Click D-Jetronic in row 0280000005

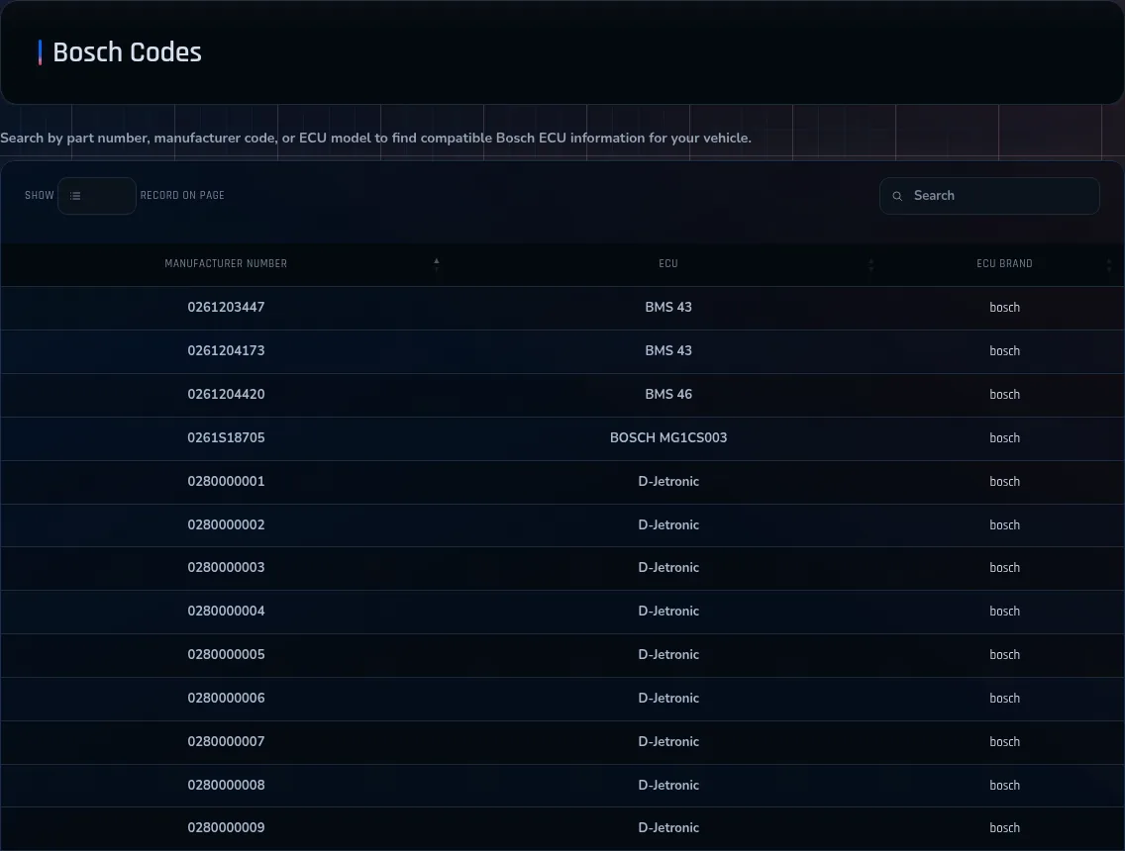click(x=668, y=654)
